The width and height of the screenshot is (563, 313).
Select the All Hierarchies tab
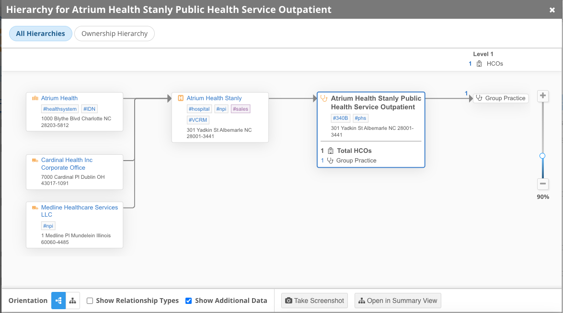coord(41,34)
